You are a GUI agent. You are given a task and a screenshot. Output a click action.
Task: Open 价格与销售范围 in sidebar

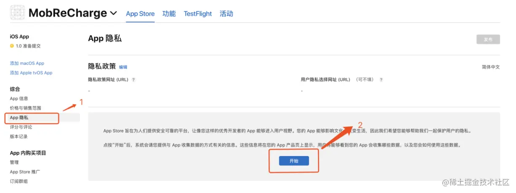(26, 108)
